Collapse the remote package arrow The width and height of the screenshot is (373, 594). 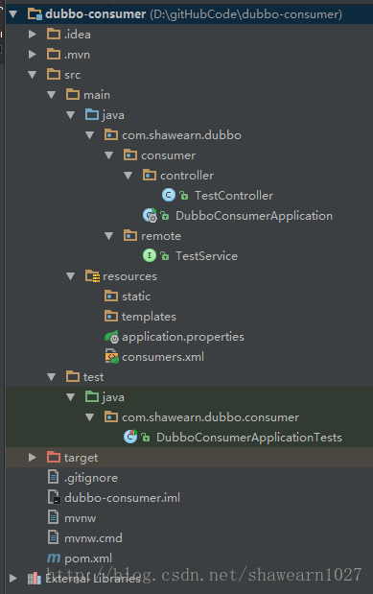coord(109,236)
